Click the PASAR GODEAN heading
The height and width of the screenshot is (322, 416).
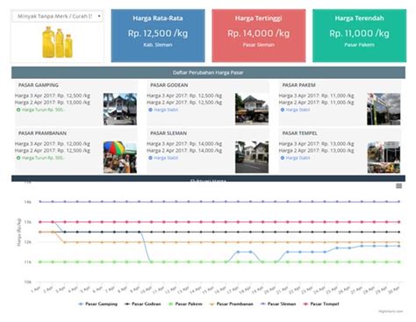169,85
